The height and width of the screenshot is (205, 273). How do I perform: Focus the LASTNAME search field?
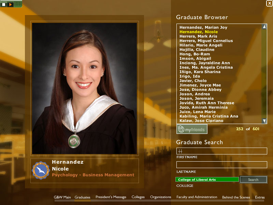tap(221, 165)
